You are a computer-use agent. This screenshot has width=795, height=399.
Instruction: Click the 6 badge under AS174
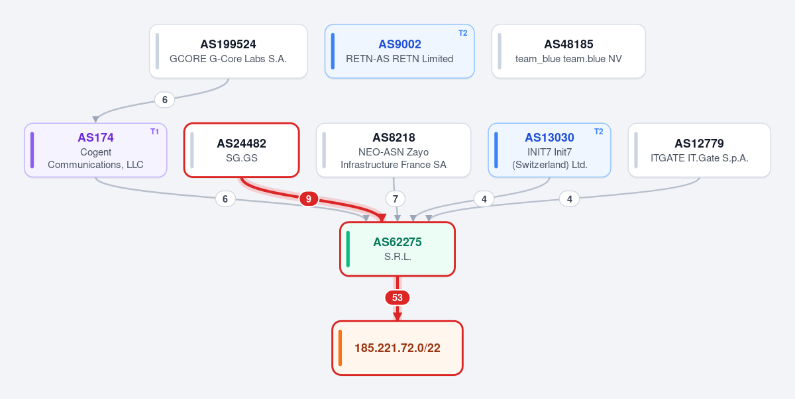pos(225,199)
